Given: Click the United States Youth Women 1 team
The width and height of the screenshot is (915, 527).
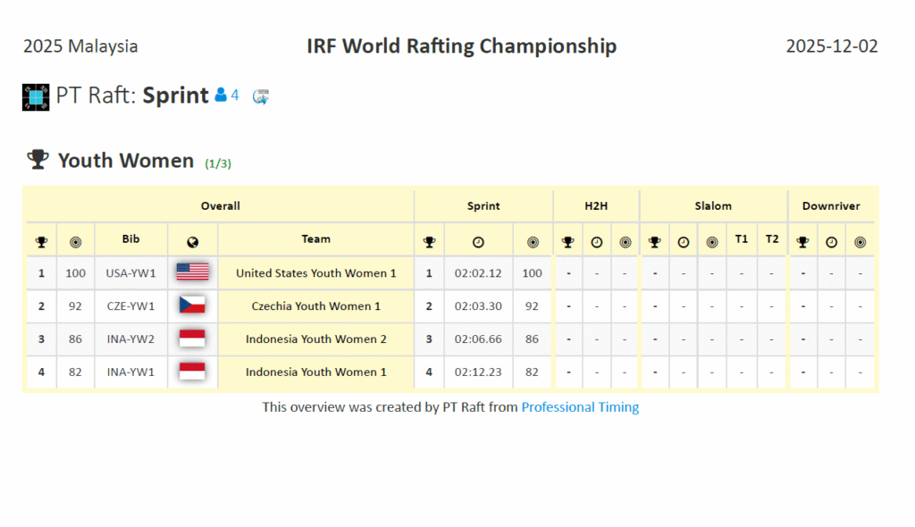Looking at the screenshot, I should pos(315,273).
